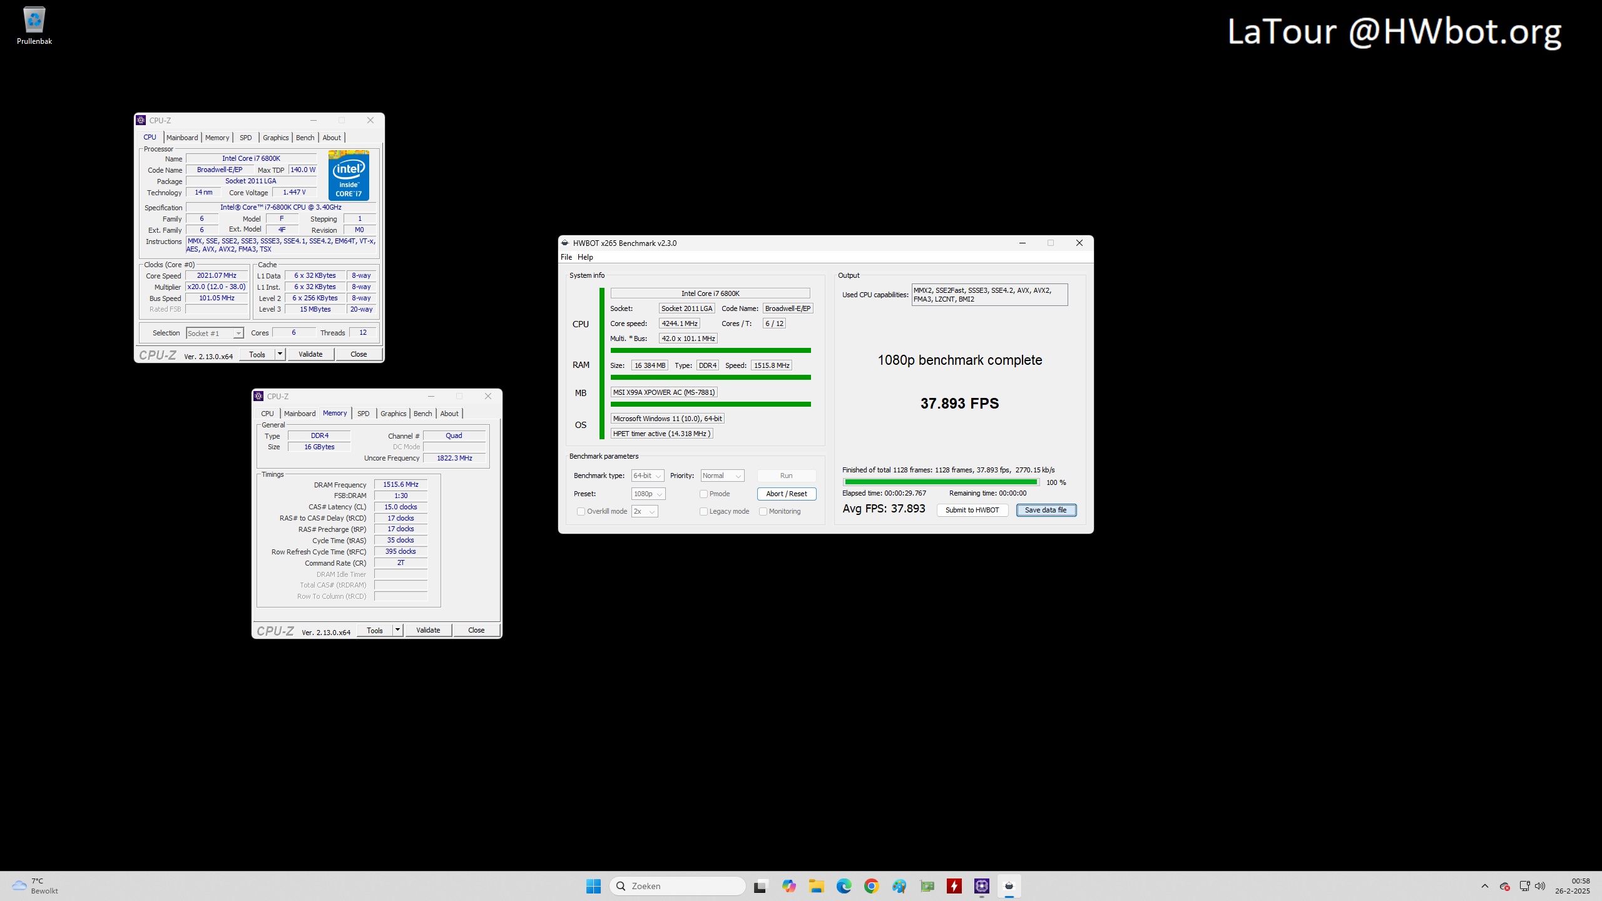
Task: Click DRAM Frequency value 1515.6 MHz
Action: [400, 484]
